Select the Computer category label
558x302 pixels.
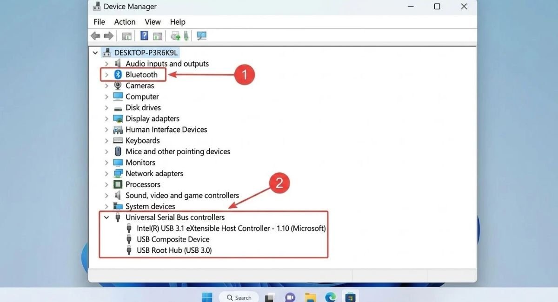click(142, 97)
